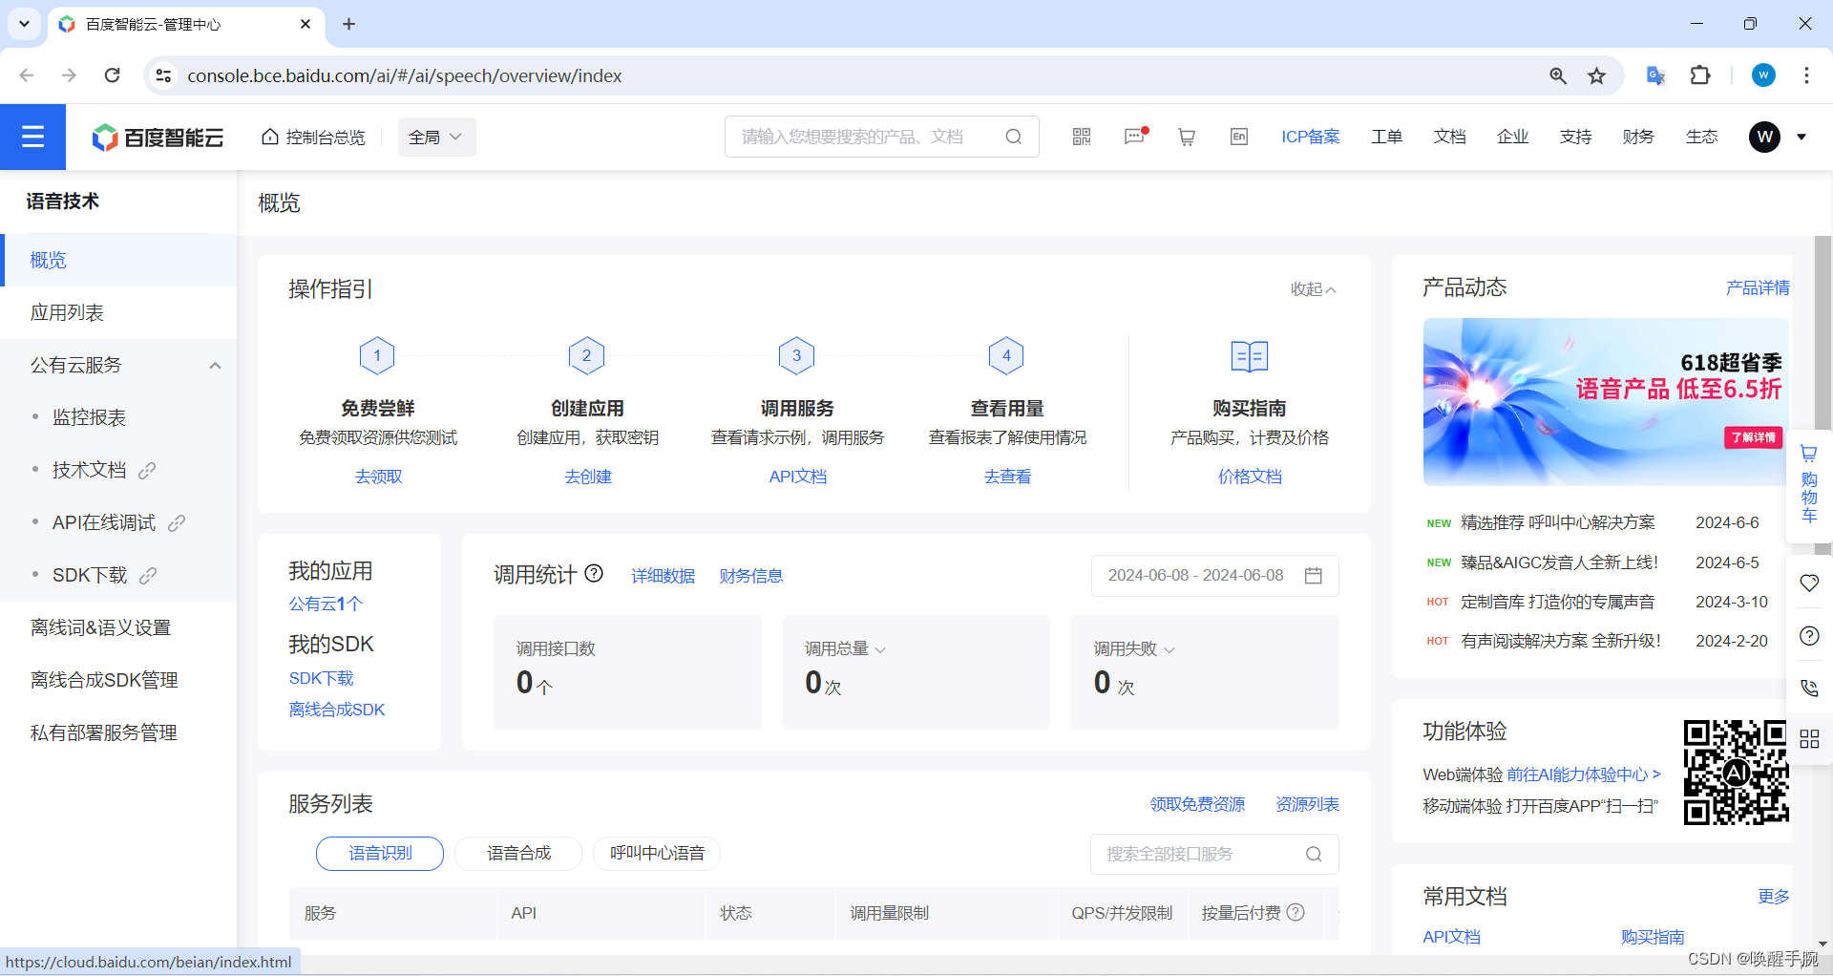Click the 去创建 link
This screenshot has height=976, width=1833.
click(587, 476)
